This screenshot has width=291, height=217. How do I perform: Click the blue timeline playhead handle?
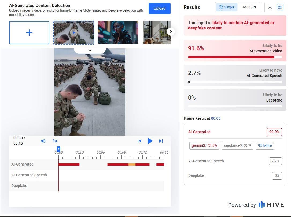pos(58,149)
